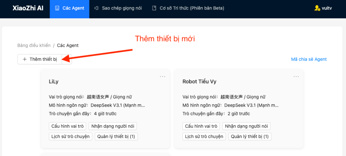Viewport: 346px width, 156px height.
Task: Click Nhận dạng người nói on LiLy card
Action: click(x=113, y=126)
